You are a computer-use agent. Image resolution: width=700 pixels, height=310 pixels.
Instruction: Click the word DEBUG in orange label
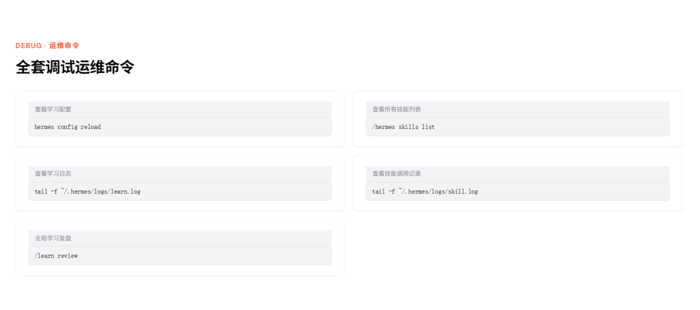coord(29,46)
